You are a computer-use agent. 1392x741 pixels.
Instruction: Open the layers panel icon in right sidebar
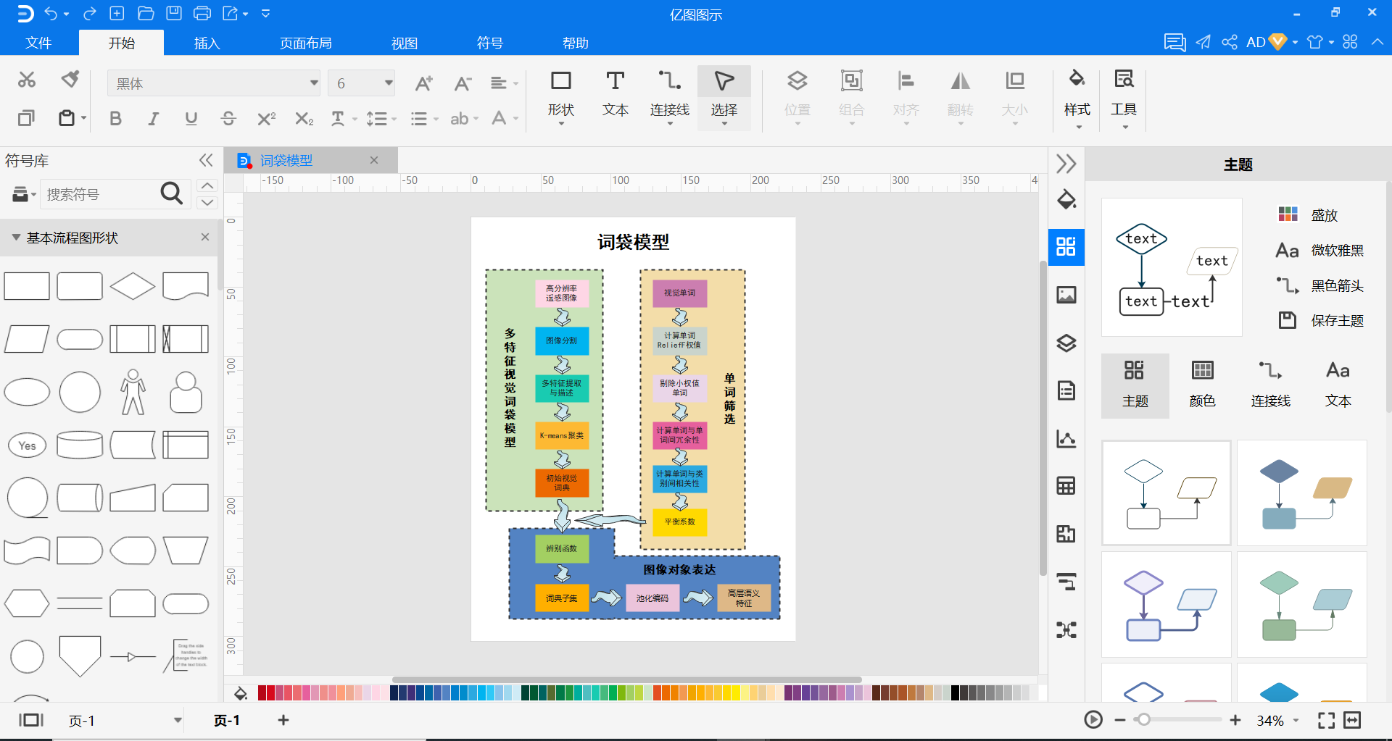pyautogui.click(x=1066, y=343)
